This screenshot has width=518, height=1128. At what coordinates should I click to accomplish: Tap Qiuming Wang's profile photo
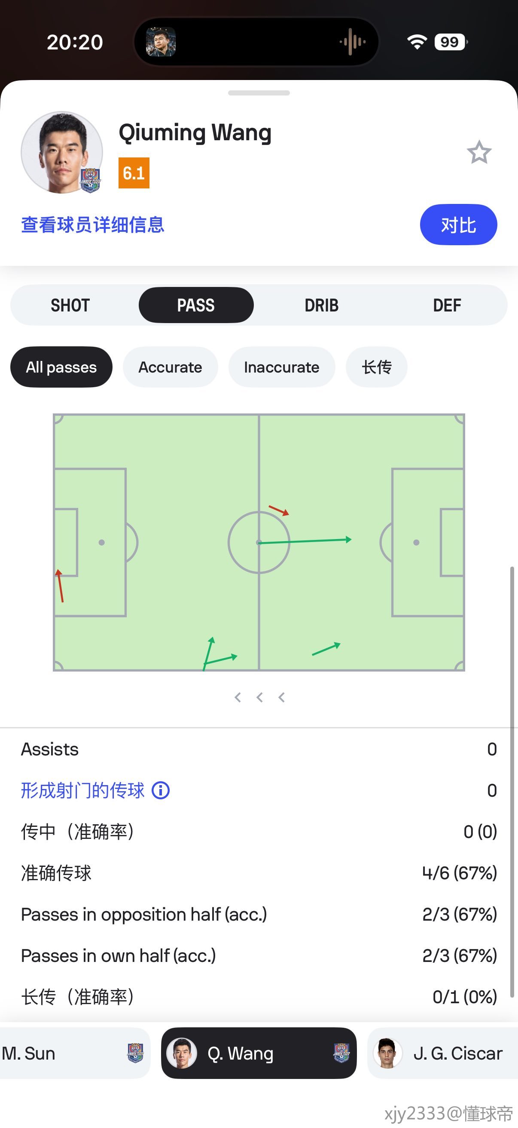click(61, 152)
